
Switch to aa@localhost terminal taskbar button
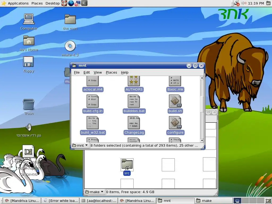[x=99, y=201]
